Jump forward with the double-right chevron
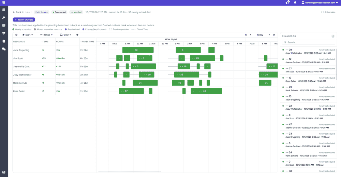 pyautogui.click(x=274, y=35)
